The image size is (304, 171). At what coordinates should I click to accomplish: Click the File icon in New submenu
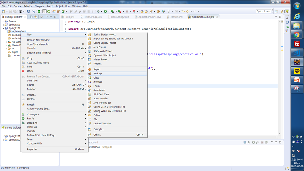(90, 119)
